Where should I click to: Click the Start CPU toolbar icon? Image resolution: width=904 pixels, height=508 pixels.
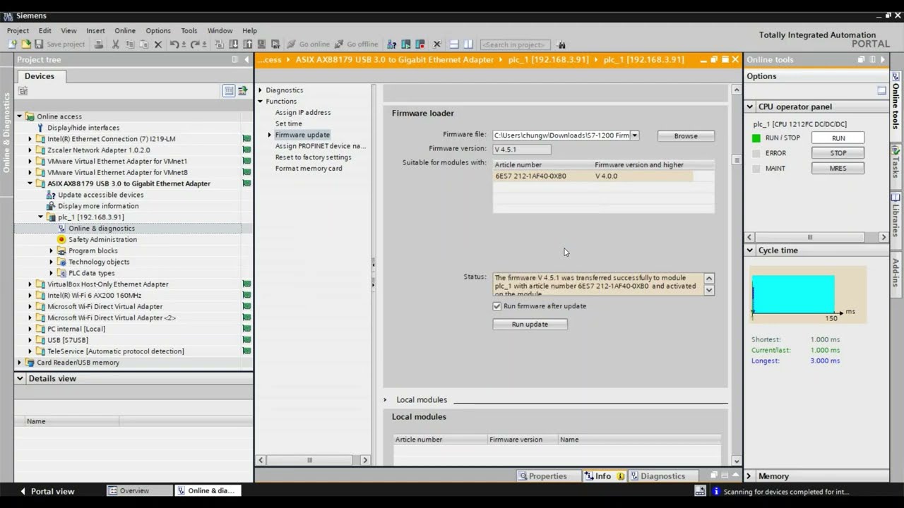[x=406, y=44]
